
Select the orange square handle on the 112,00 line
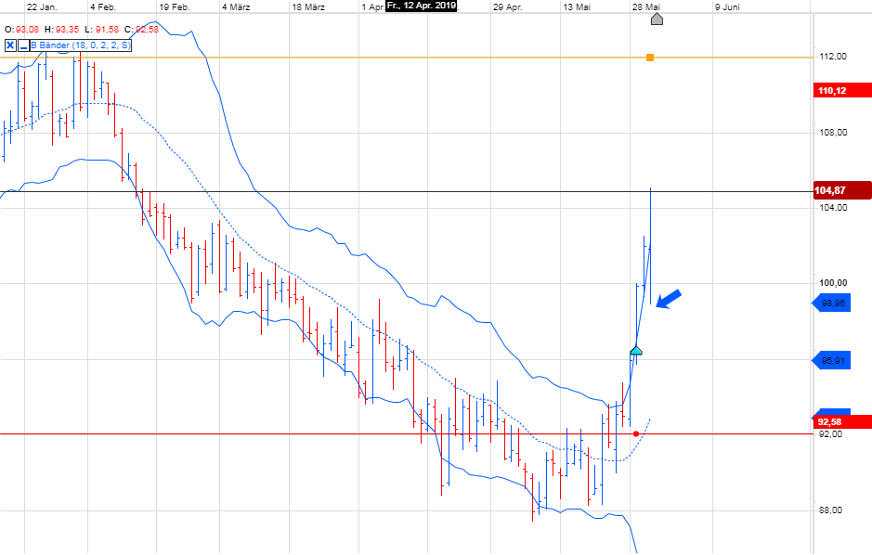650,57
